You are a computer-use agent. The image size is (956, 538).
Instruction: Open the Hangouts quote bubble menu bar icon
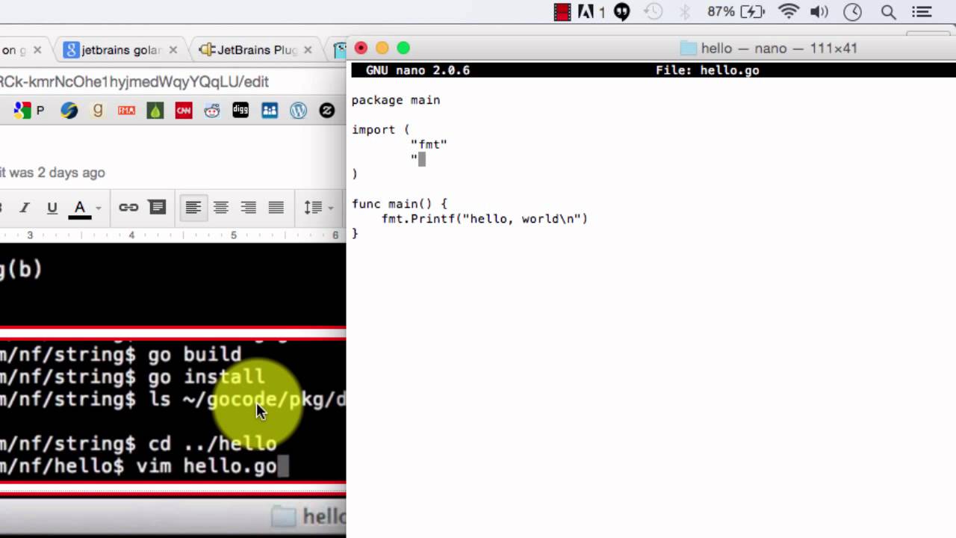click(622, 12)
